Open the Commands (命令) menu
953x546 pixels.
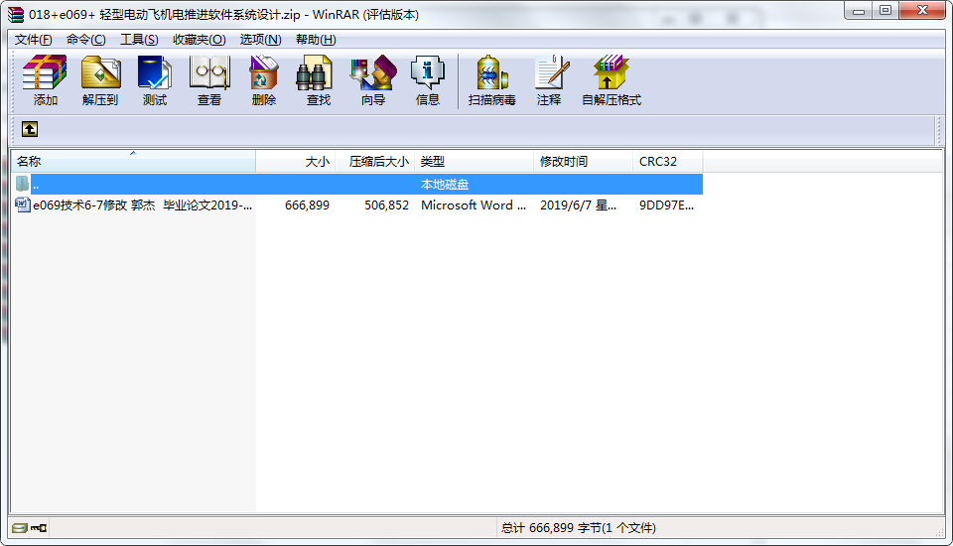85,40
